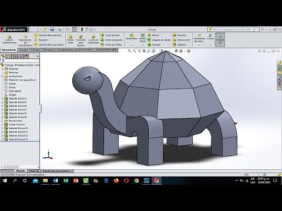Image resolution: width=282 pixels, height=211 pixels.
Task: Select the Vaciado shell tool
Action: point(154,45)
